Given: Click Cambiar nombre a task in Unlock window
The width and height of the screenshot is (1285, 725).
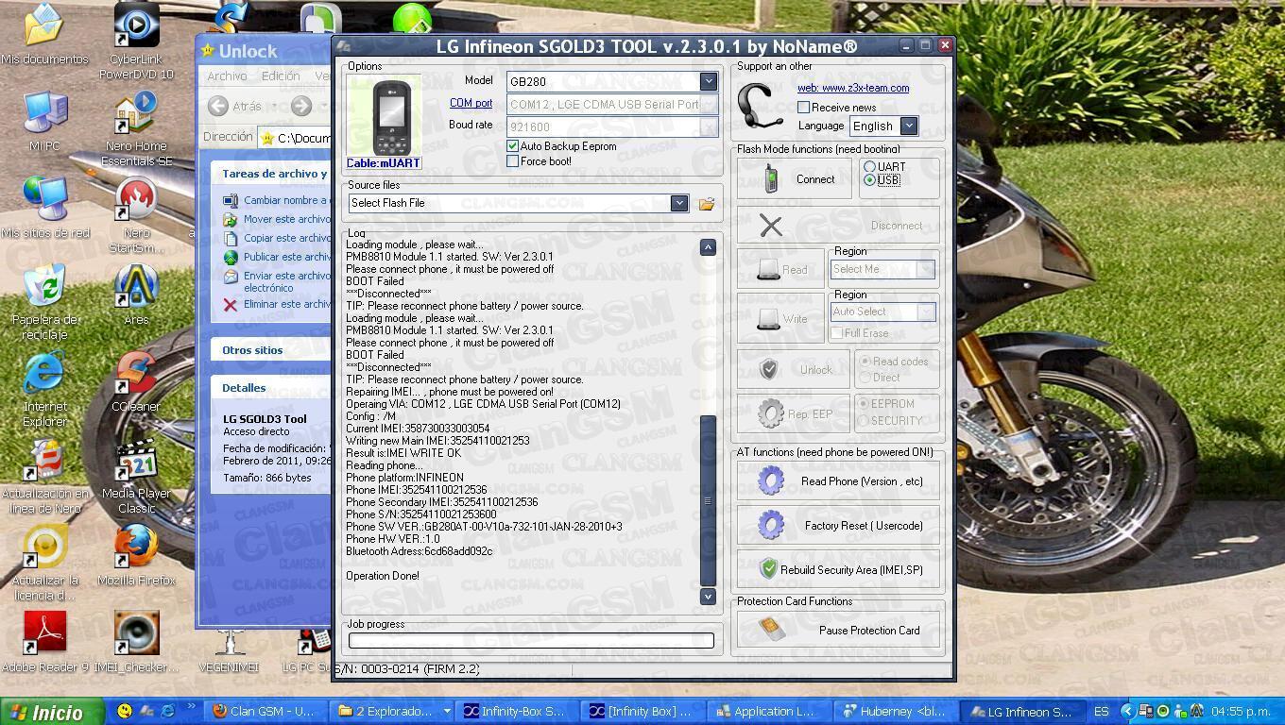Looking at the screenshot, I should pyautogui.click(x=278, y=200).
